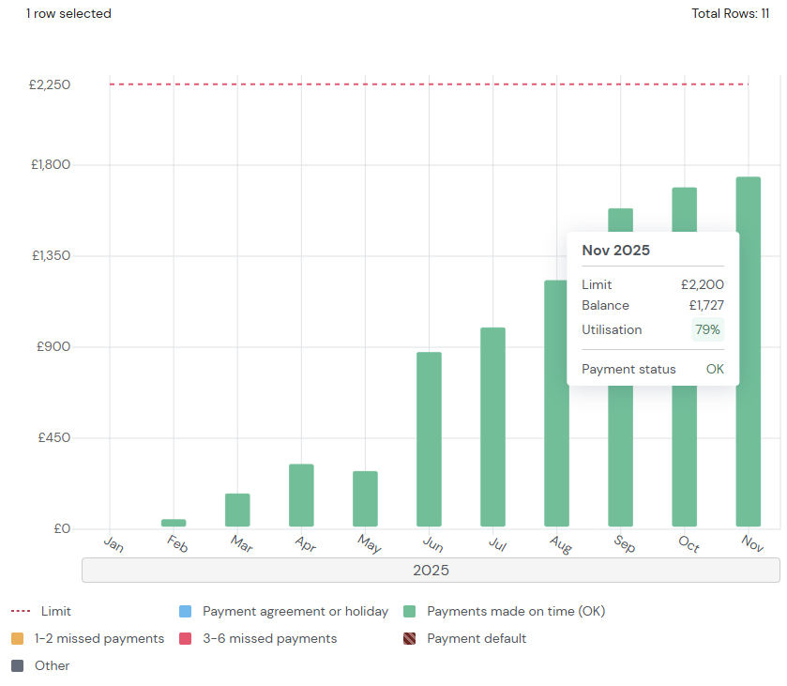Toggle the Payment default legend label
The image size is (787, 686).
point(477,639)
